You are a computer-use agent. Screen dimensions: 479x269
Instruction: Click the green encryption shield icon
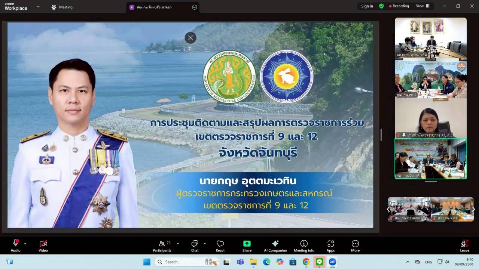click(x=381, y=6)
